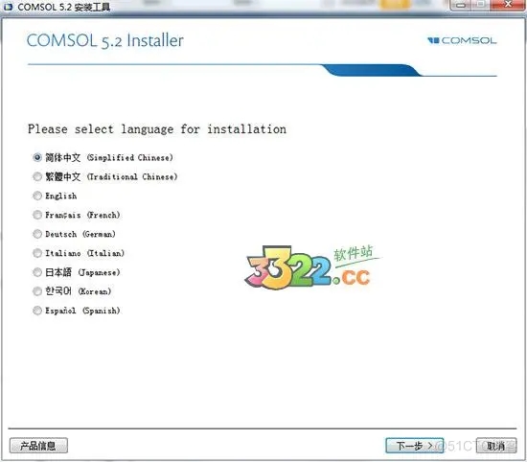This screenshot has width=527, height=462.
Task: Click the 产品信息 product info button
Action: (38, 446)
